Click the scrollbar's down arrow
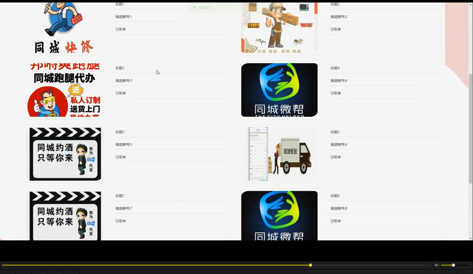 pos(471,238)
